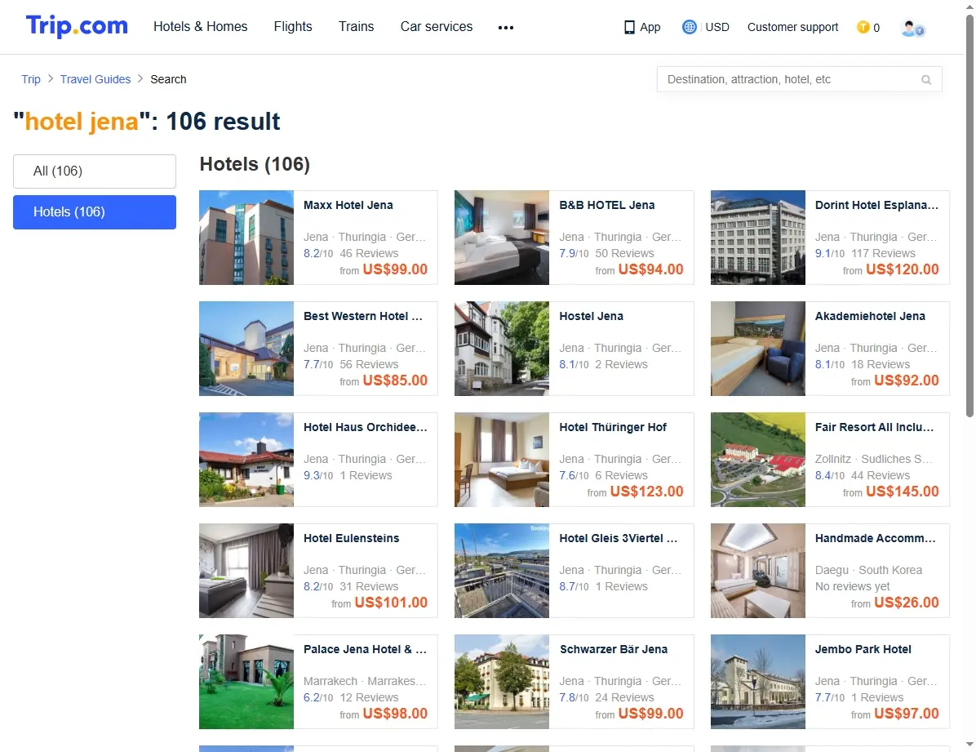Viewport: 976px width, 752px height.
Task: Click Customer support link
Action: tap(792, 28)
